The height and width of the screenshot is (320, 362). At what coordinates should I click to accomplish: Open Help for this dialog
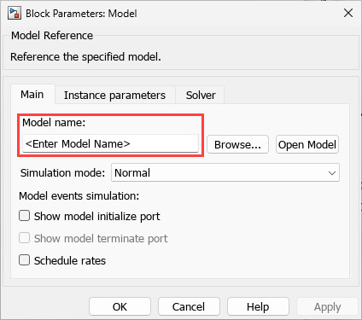258,306
